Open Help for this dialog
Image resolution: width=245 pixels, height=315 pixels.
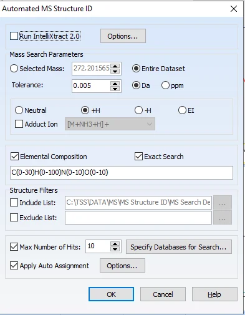[214, 294]
